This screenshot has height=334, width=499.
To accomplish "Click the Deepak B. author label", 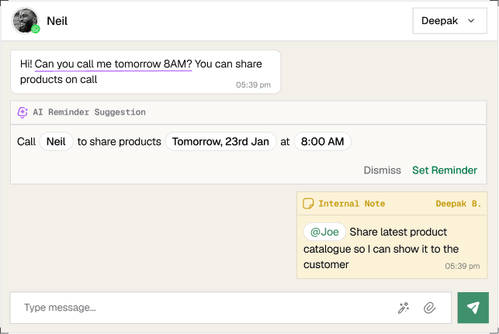I will (458, 204).
